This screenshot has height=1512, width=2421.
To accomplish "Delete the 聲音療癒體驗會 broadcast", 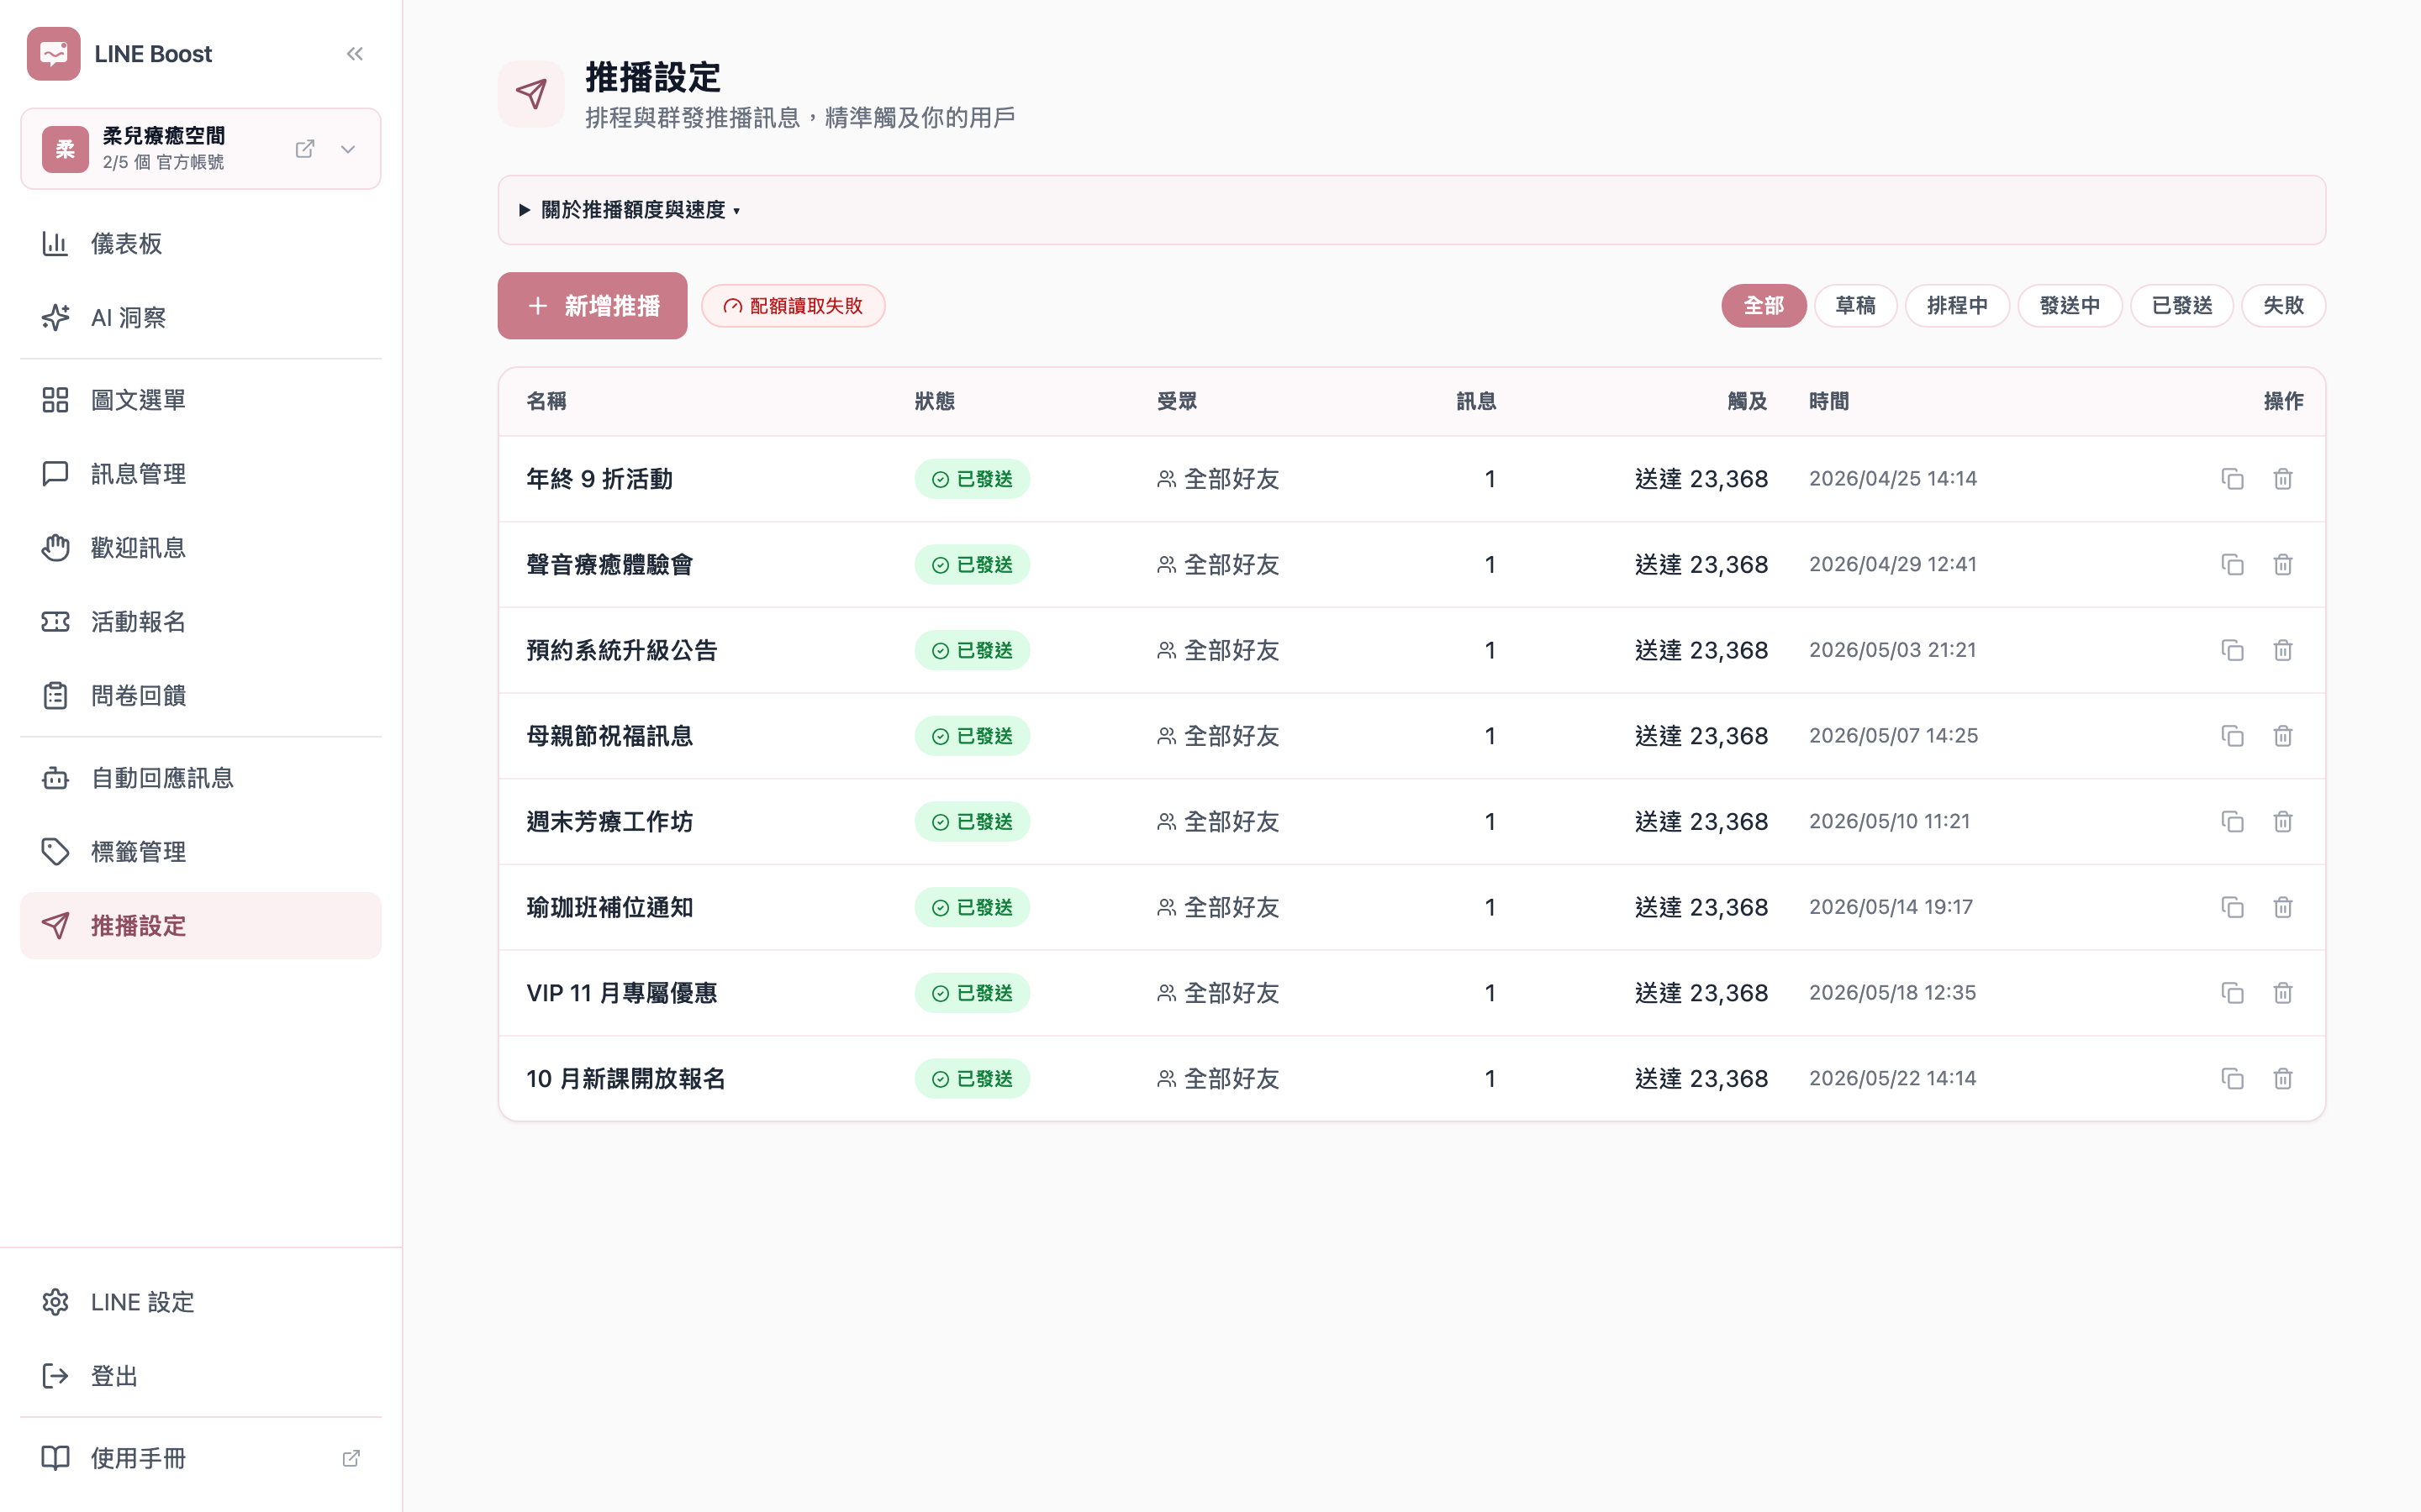I will pyautogui.click(x=2283, y=565).
